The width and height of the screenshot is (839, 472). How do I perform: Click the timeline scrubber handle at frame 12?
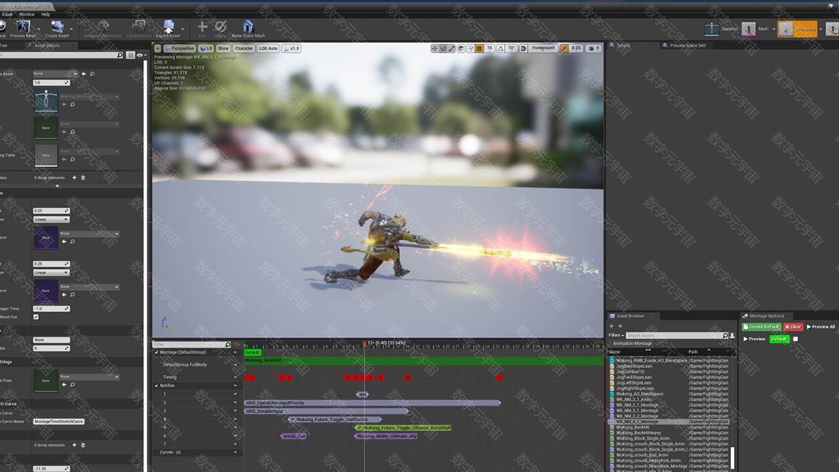pyautogui.click(x=364, y=344)
